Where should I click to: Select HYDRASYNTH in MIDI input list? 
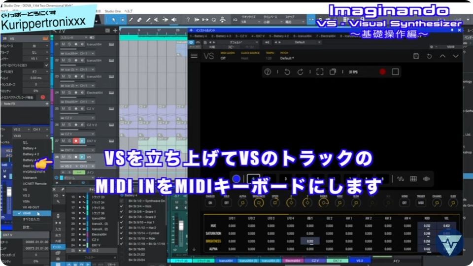pos(34,172)
